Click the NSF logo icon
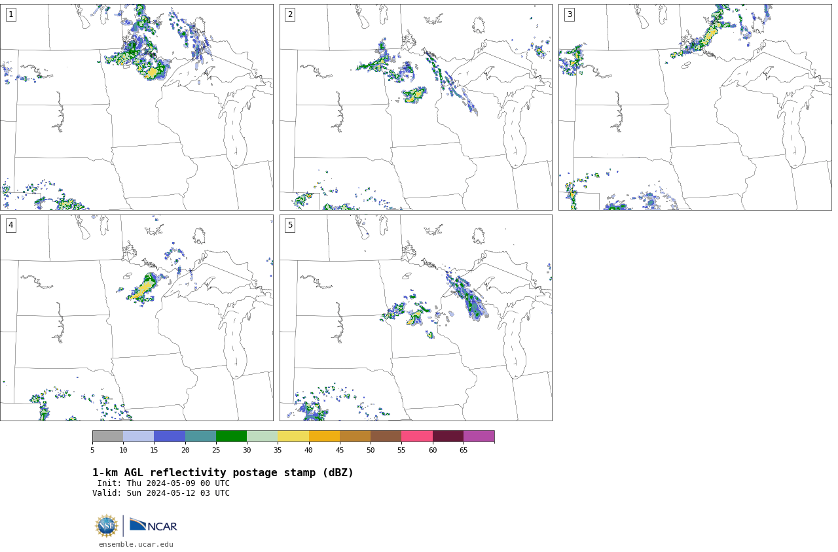This screenshot has height=552, width=838. (x=107, y=525)
